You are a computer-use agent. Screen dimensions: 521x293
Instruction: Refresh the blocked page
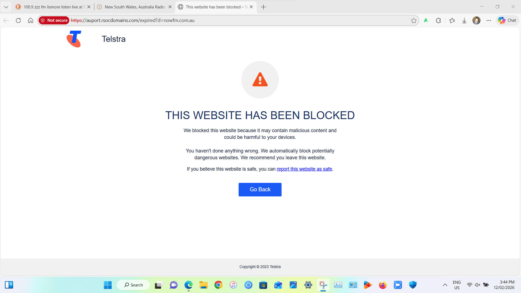coord(18,20)
